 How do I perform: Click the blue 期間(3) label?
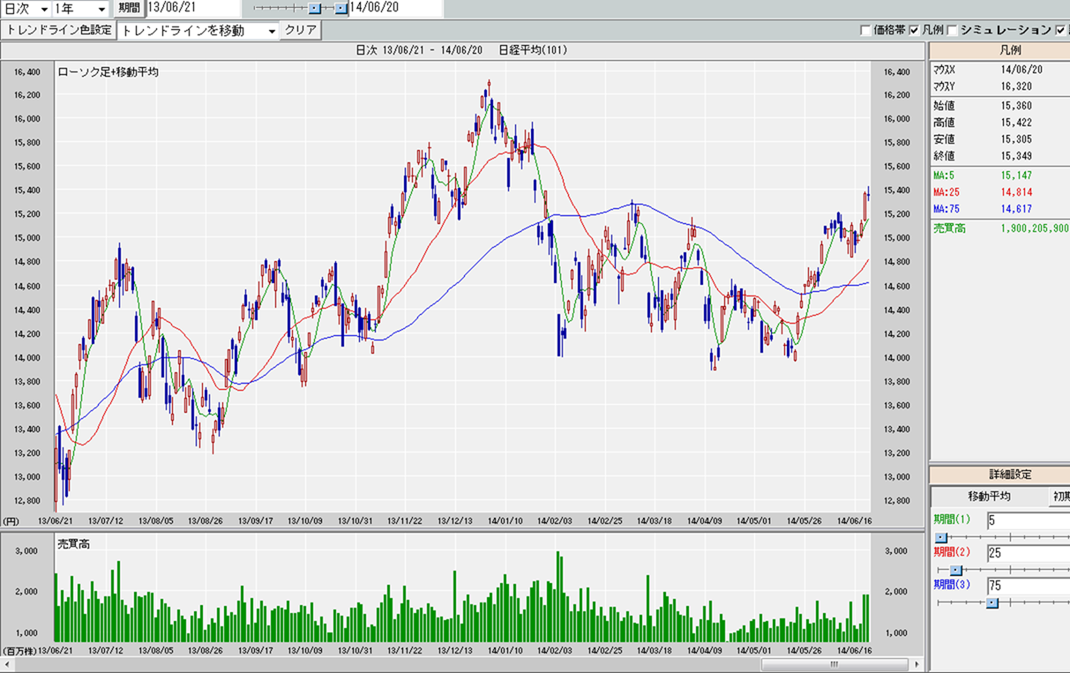[x=952, y=585]
